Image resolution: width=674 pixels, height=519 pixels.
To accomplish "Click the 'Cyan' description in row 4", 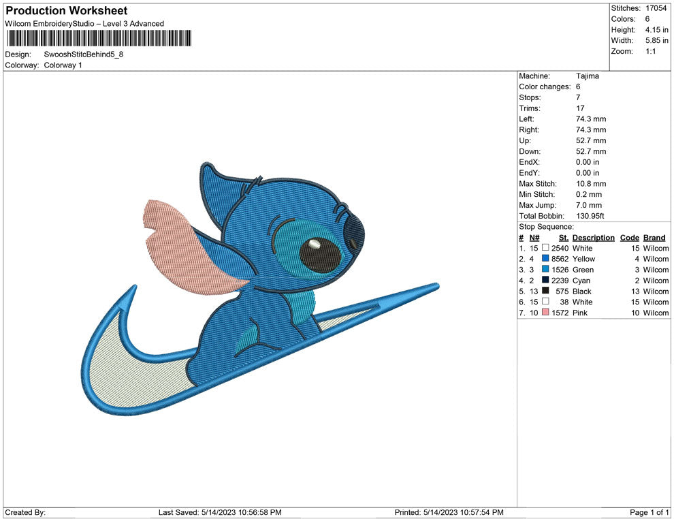I will click(581, 281).
